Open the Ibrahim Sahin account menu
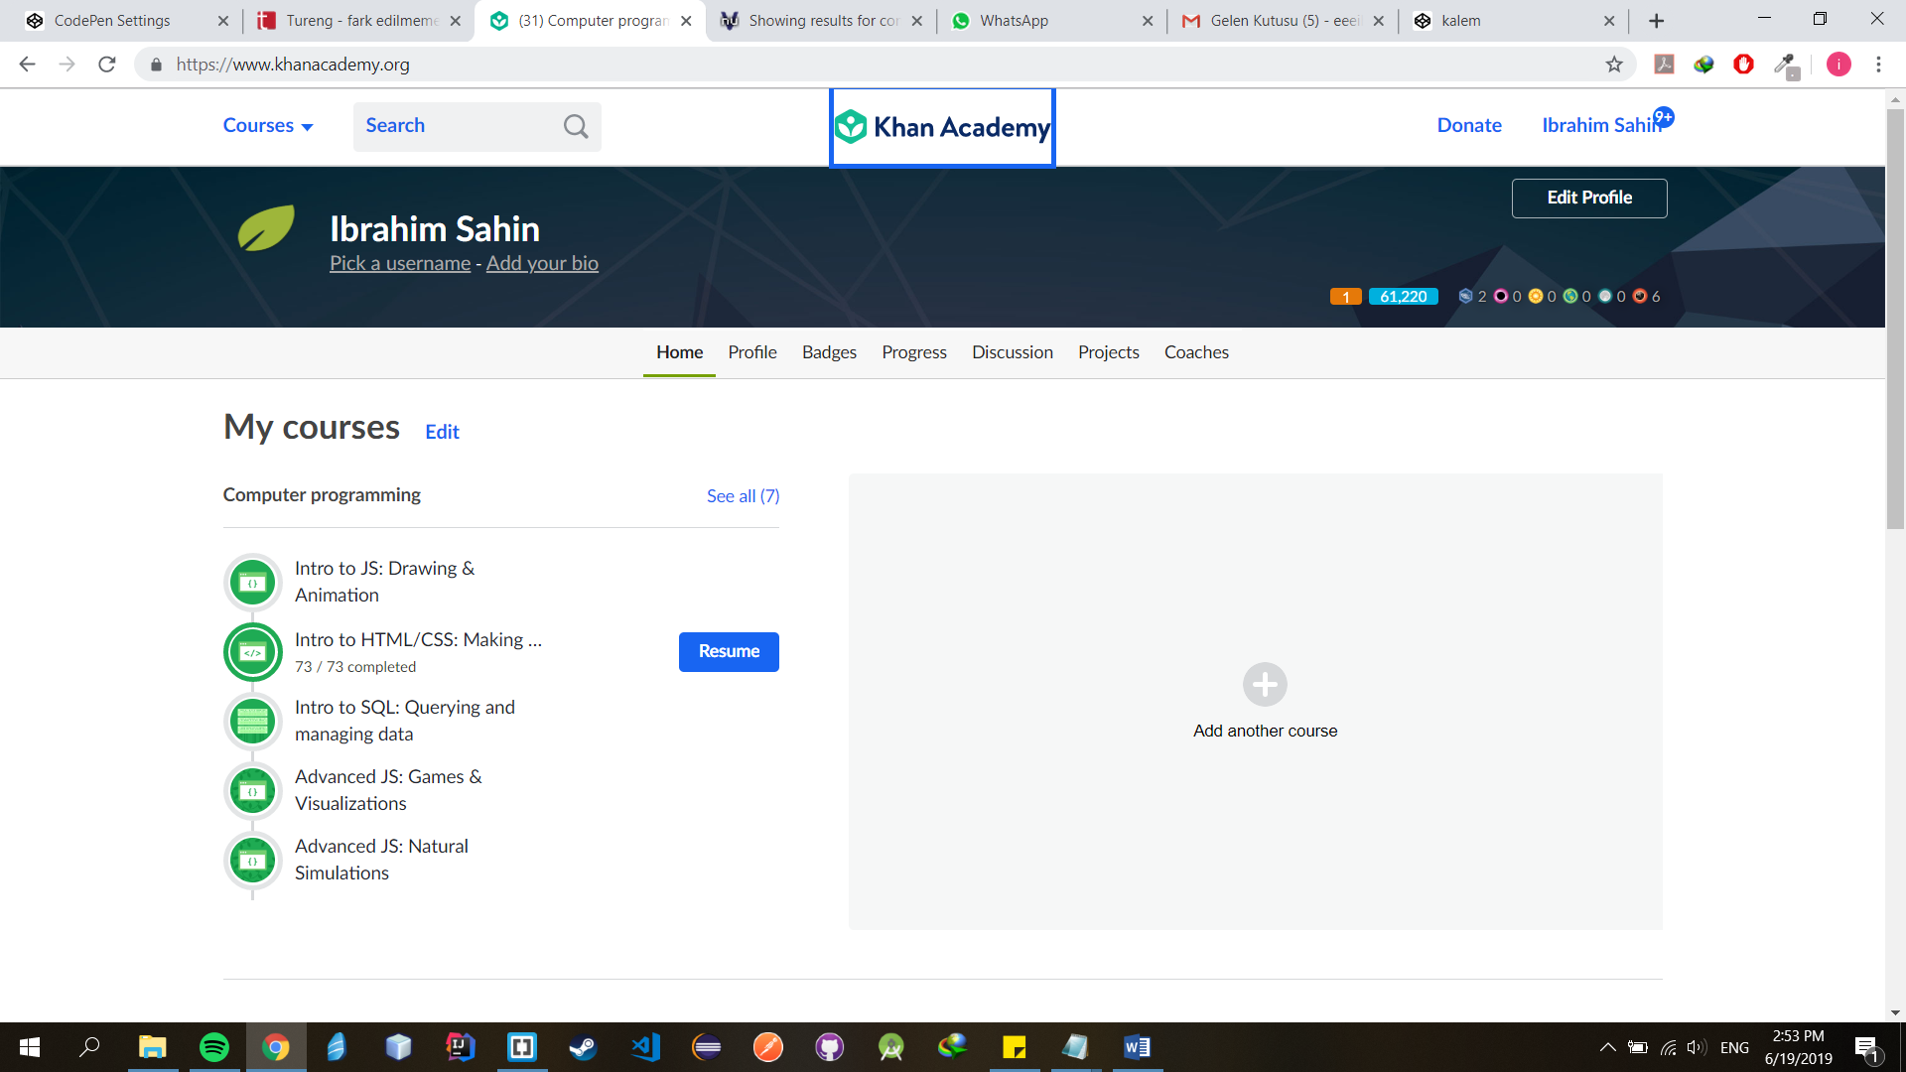 (1600, 126)
